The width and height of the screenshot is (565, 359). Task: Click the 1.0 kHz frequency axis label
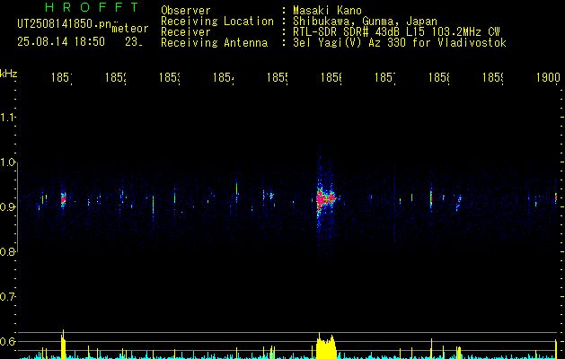tap(7, 162)
